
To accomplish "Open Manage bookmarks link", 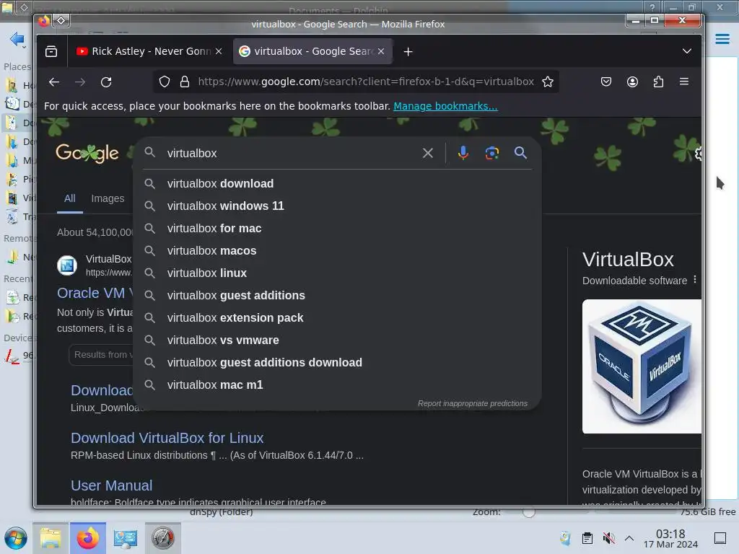I will pos(445,106).
